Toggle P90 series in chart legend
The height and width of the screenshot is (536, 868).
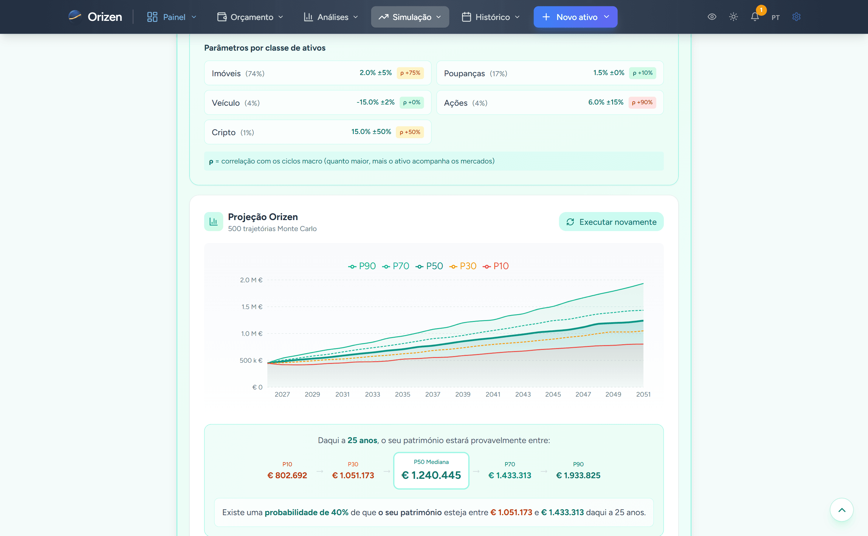(362, 266)
